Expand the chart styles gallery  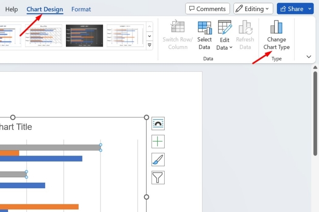point(150,45)
